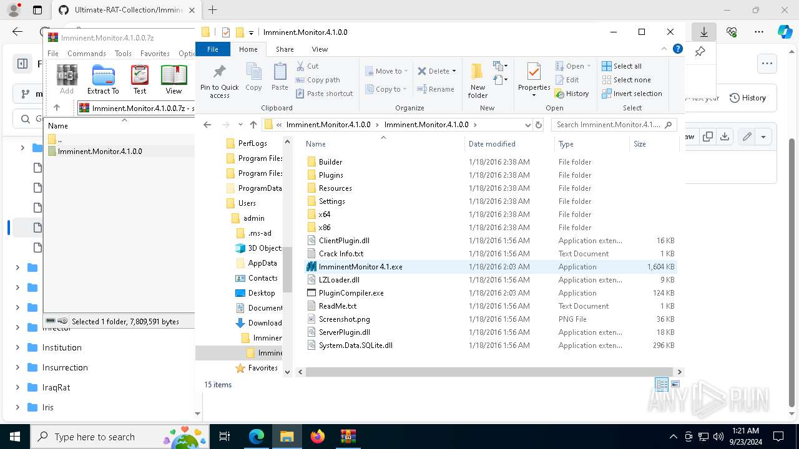Viewport: 799px width, 449px height.
Task: Click WinRAR Add icon
Action: pyautogui.click(x=67, y=79)
